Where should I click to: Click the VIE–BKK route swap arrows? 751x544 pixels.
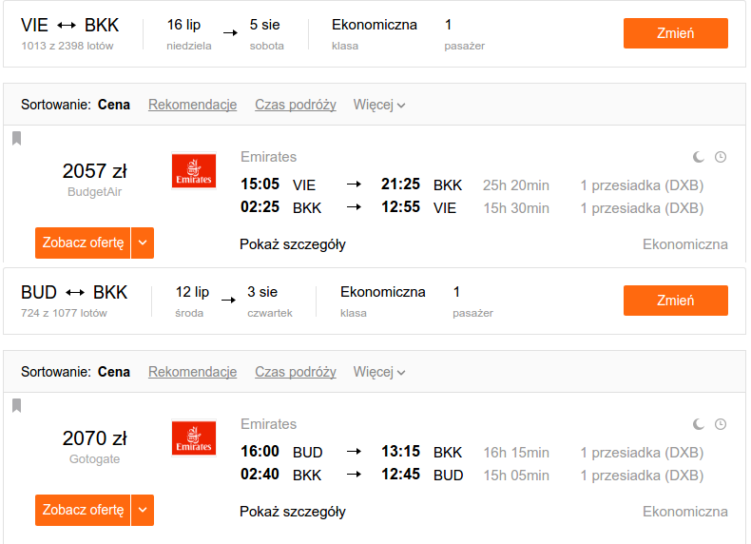click(67, 26)
